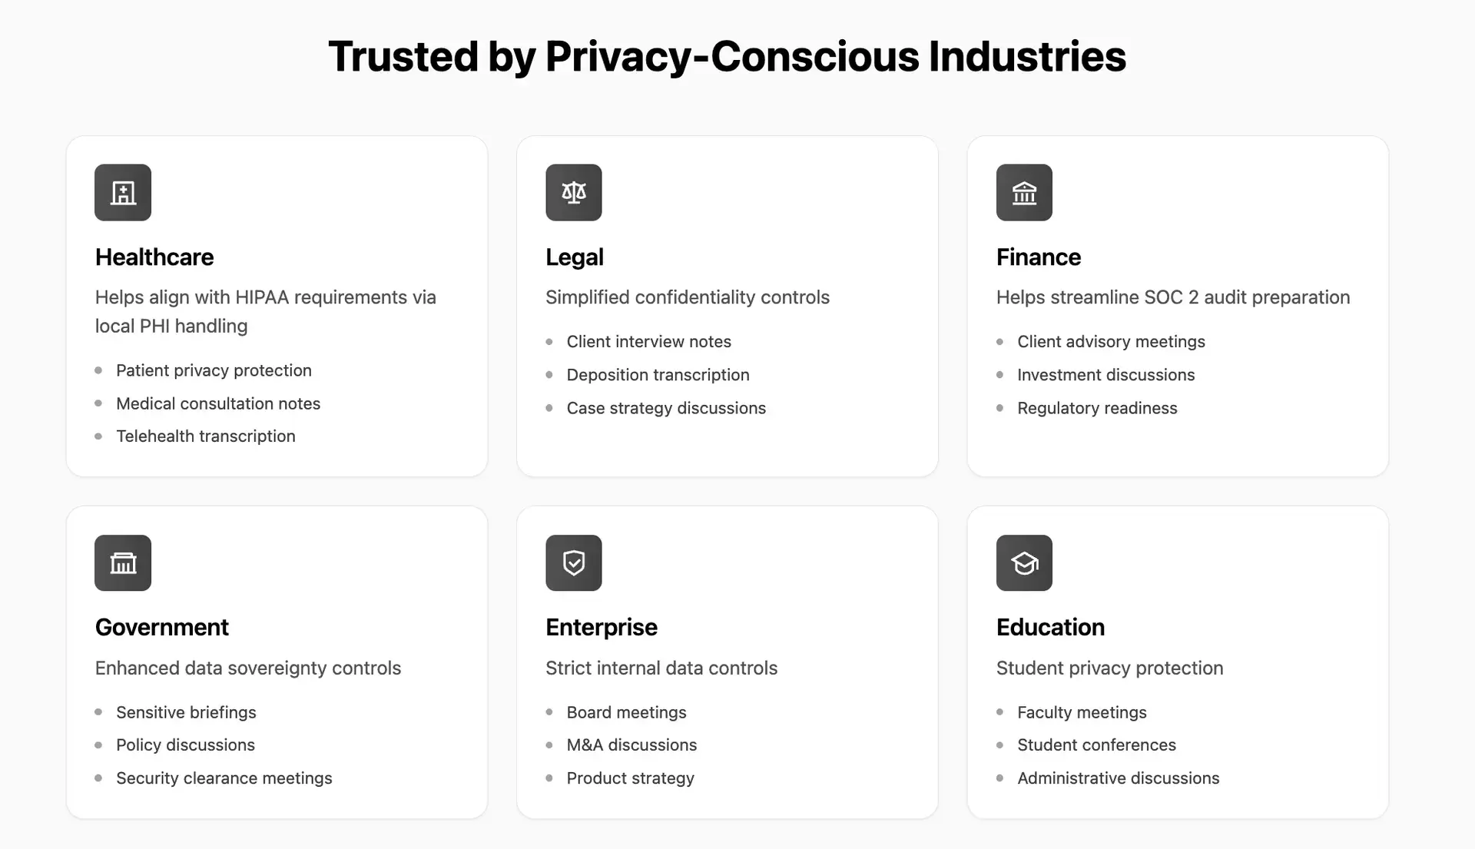Click the Government card title
Viewport: 1475px width, 849px height.
click(x=162, y=628)
